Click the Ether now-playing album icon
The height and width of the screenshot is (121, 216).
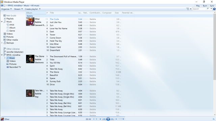(2, 119)
